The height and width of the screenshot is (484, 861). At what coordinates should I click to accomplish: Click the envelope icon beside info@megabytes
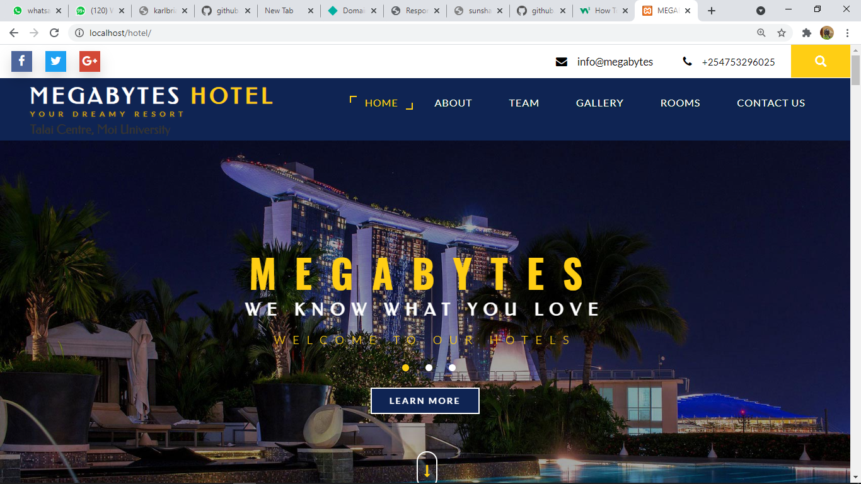[562, 62]
